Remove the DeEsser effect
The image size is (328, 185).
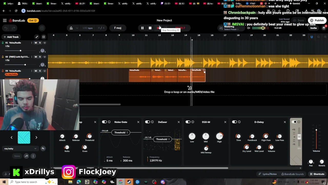[179, 122]
